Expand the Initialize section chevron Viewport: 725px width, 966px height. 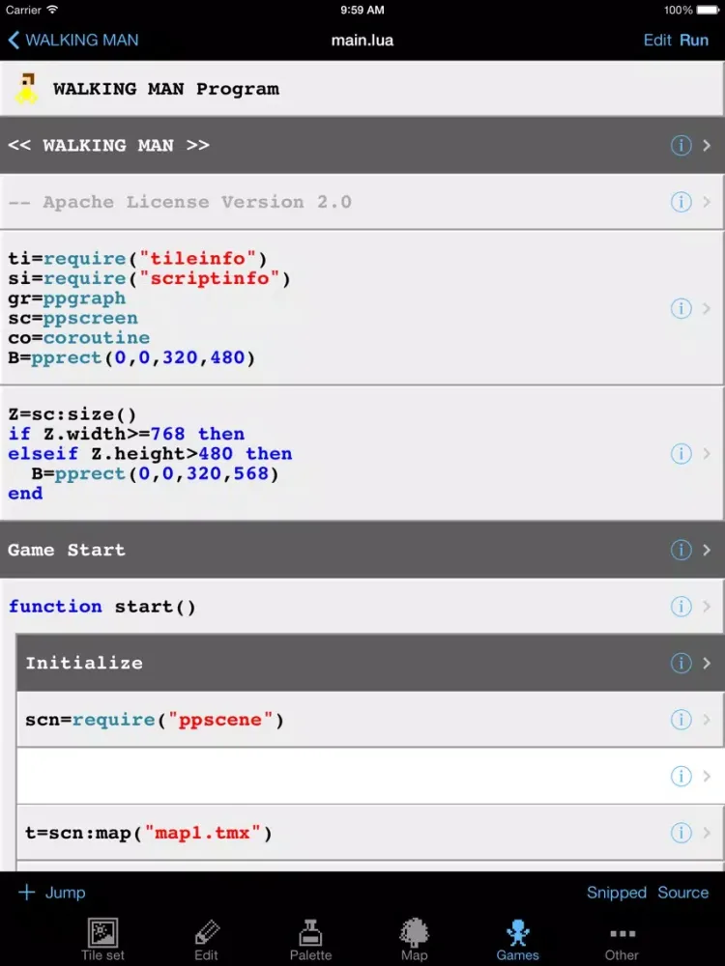(x=707, y=663)
